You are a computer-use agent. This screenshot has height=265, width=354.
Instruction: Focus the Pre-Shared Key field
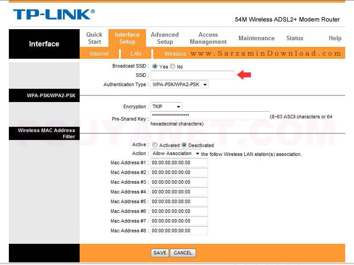click(210, 115)
